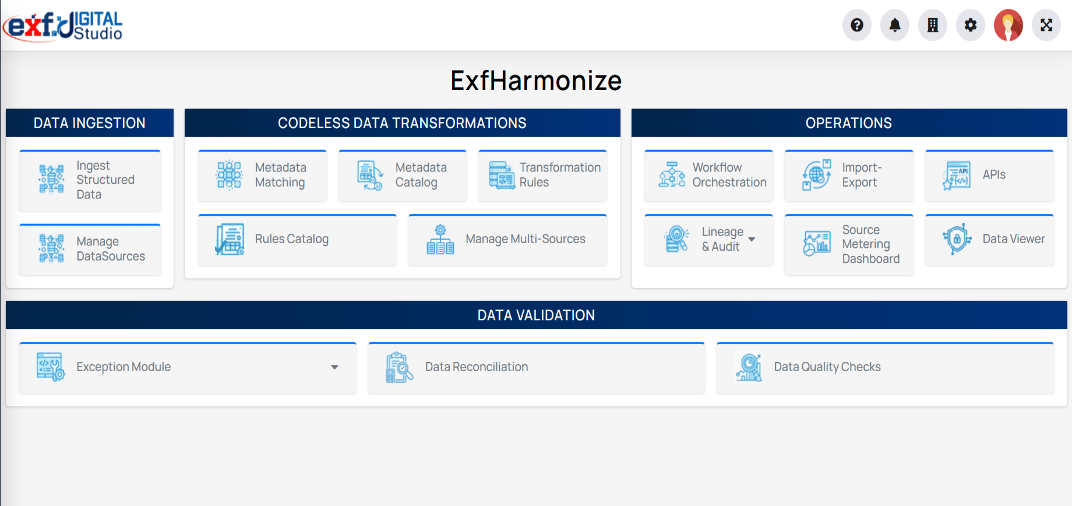This screenshot has width=1072, height=506.
Task: Click the Lineage & Audit label
Action: pos(722,239)
